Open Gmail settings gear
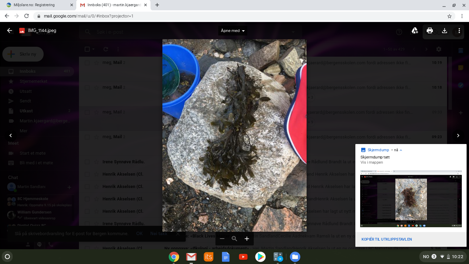Image resolution: width=469 pixels, height=264 pixels. click(x=438, y=49)
